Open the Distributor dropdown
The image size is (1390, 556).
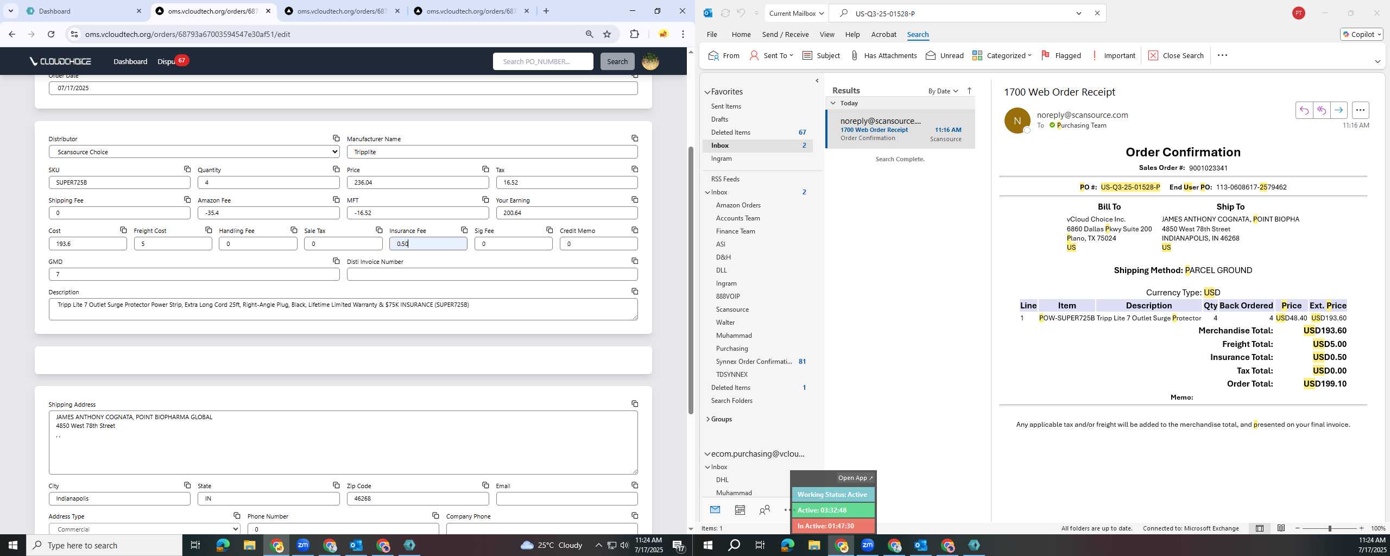tap(194, 152)
